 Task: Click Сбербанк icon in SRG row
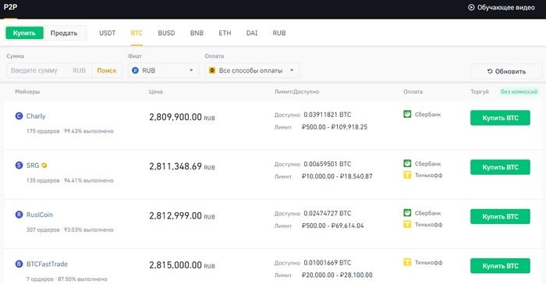407,163
